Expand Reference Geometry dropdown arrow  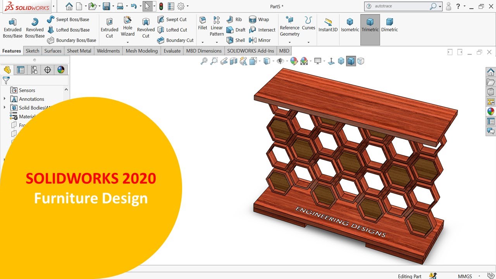tap(289, 42)
